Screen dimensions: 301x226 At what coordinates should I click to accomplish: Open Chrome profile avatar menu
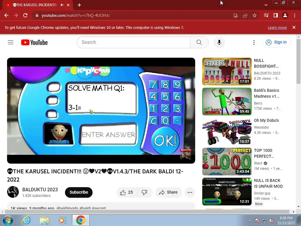click(285, 15)
